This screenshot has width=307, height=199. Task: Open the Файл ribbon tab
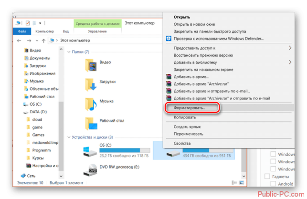[x=22, y=31]
